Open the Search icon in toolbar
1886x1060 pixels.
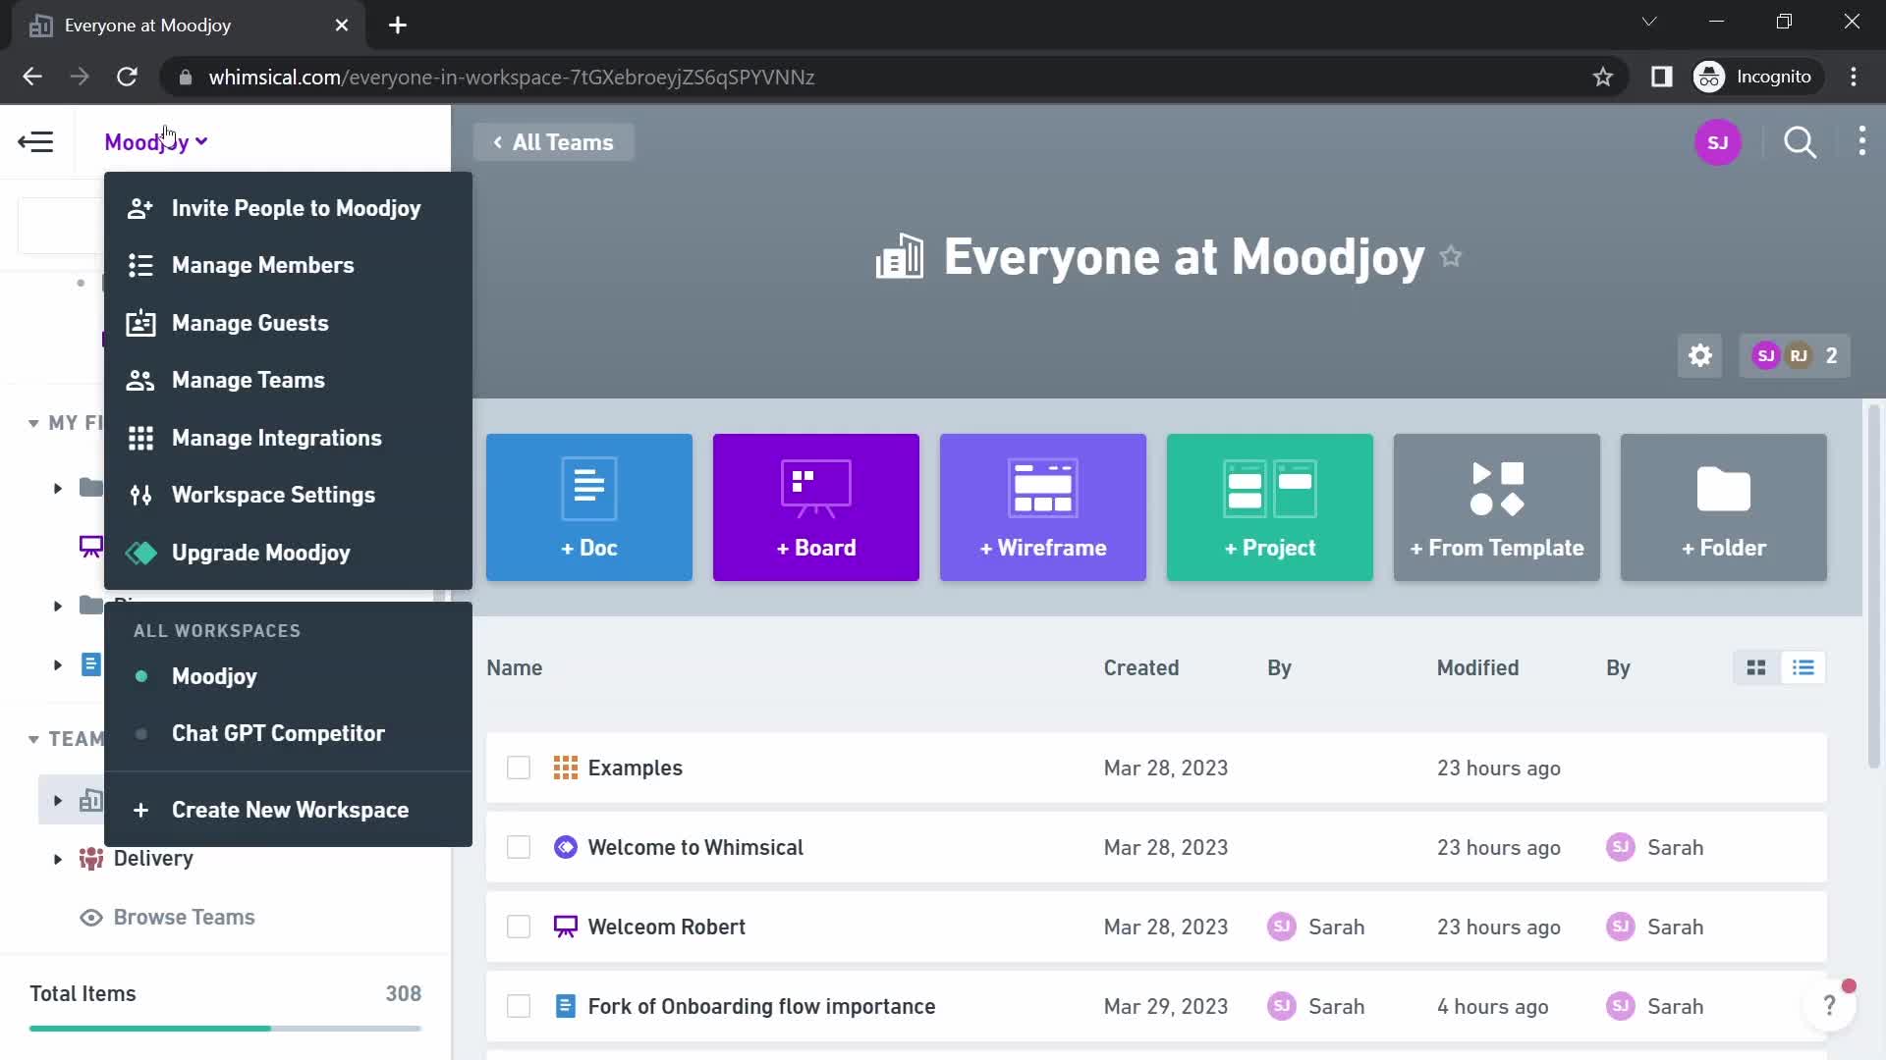pos(1801,142)
